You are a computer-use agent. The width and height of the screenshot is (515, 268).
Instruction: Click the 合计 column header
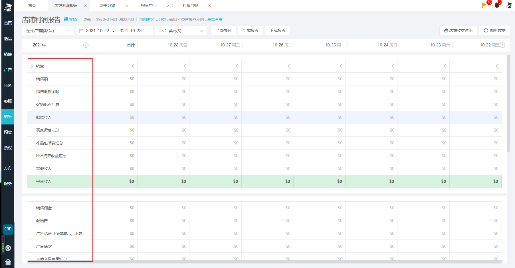[131, 45]
